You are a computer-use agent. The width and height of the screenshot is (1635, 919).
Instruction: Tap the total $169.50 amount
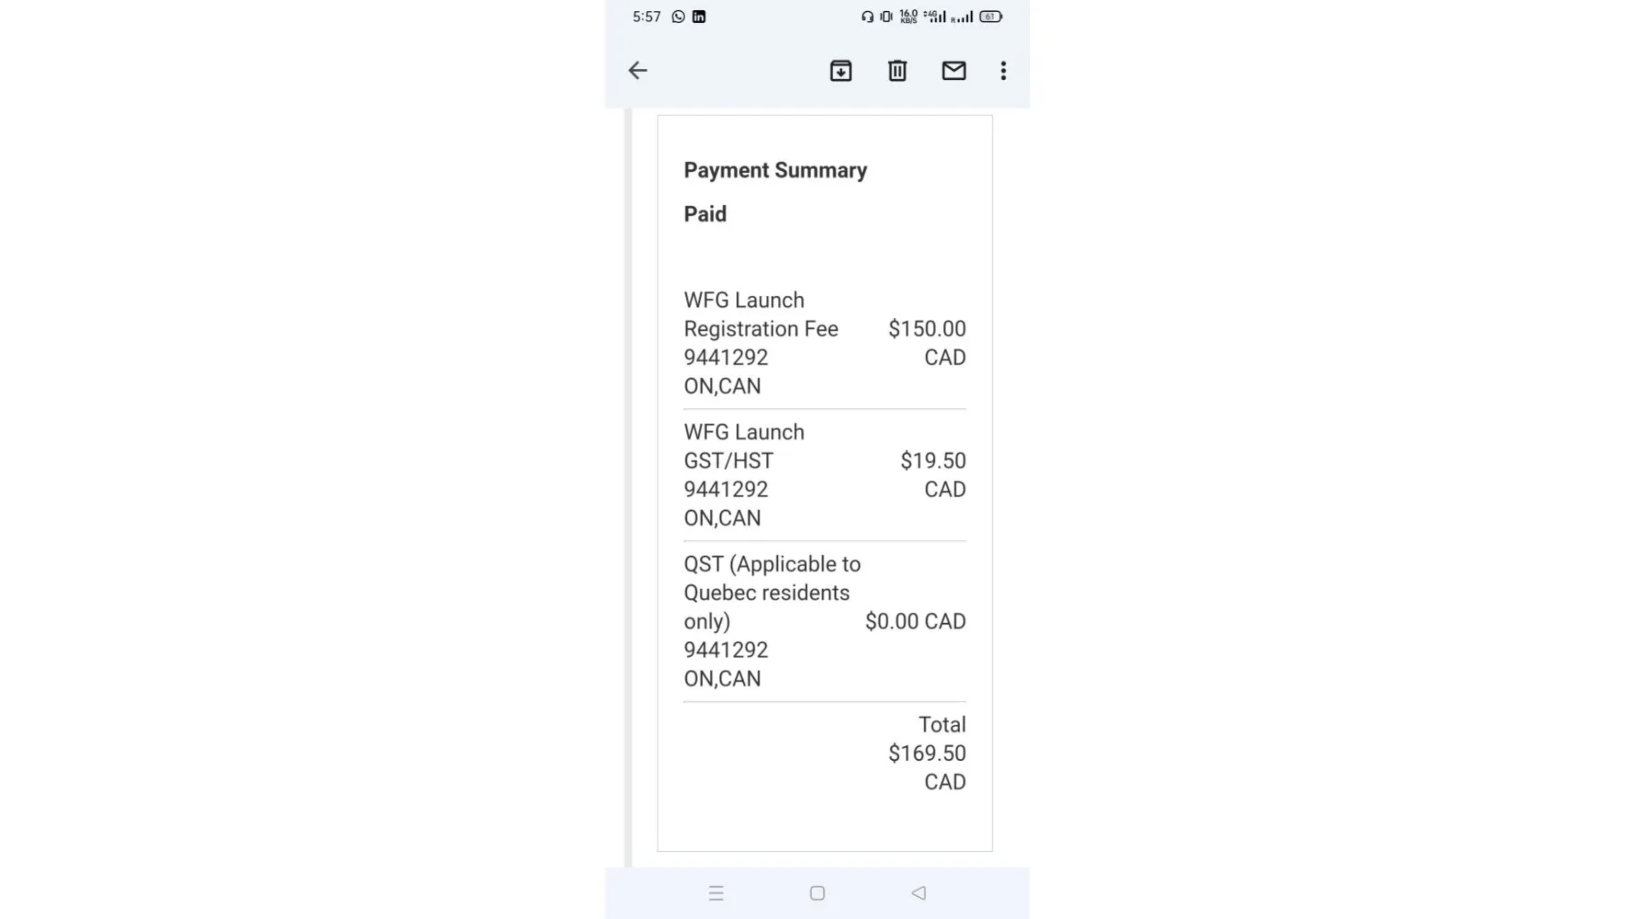pos(926,754)
